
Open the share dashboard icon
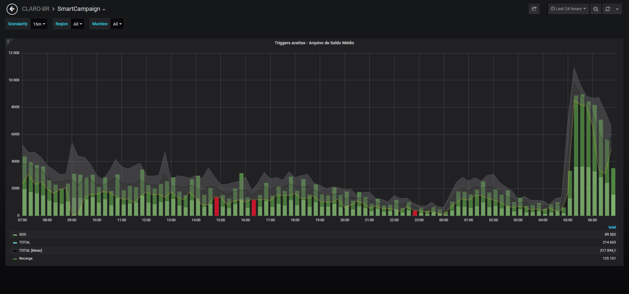click(534, 9)
